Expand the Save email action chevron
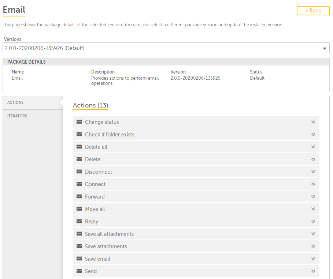This screenshot has height=279, width=333. coord(313,259)
